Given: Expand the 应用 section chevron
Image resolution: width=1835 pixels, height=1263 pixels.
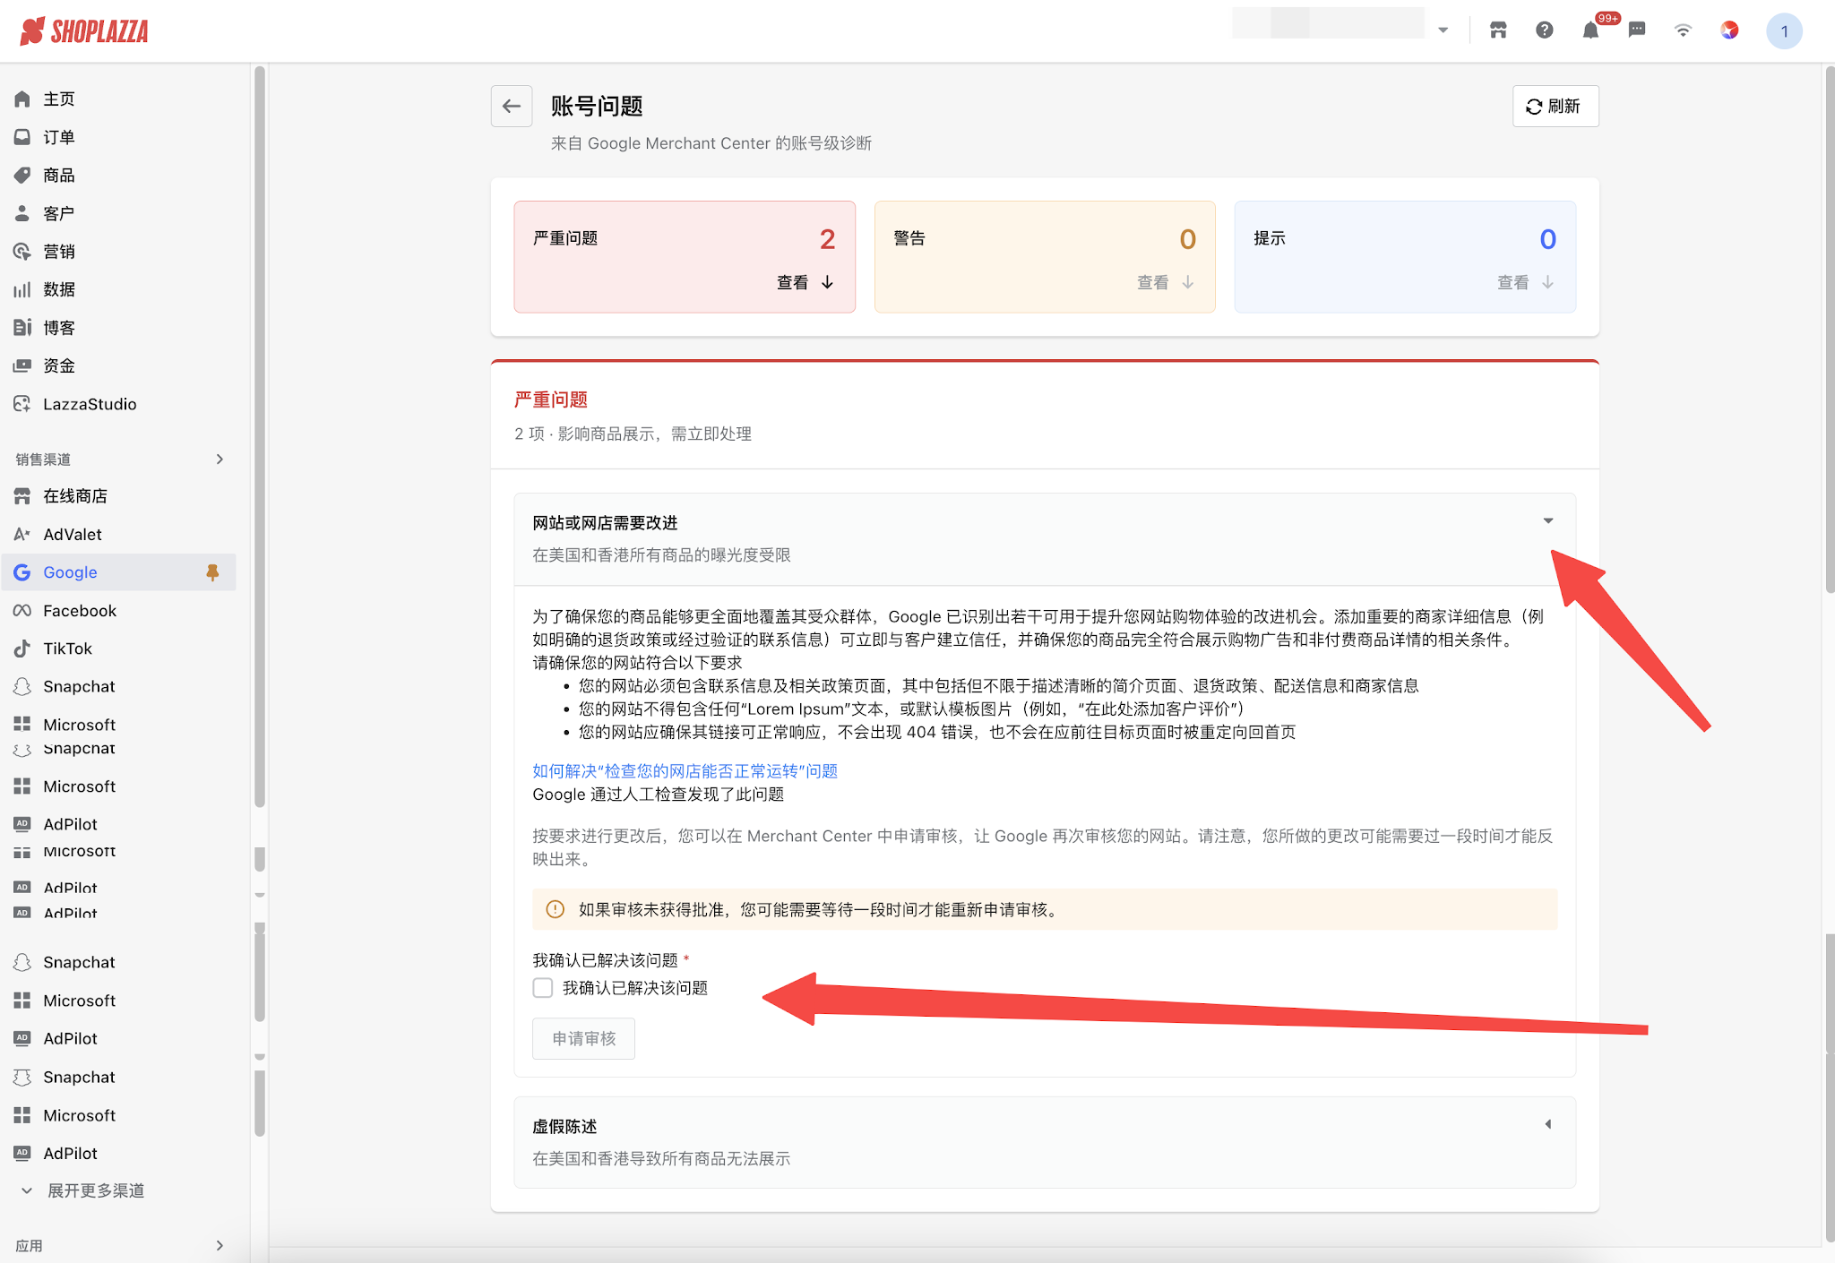Looking at the screenshot, I should tap(220, 1246).
